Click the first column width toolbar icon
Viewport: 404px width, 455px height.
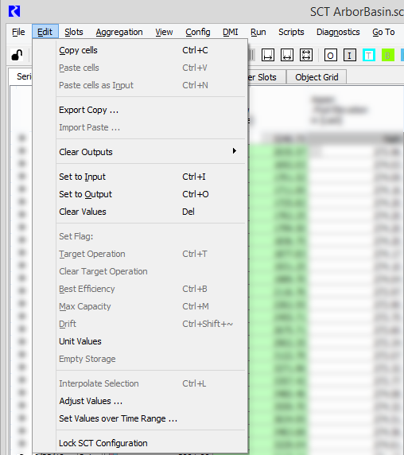pyautogui.click(x=268, y=55)
